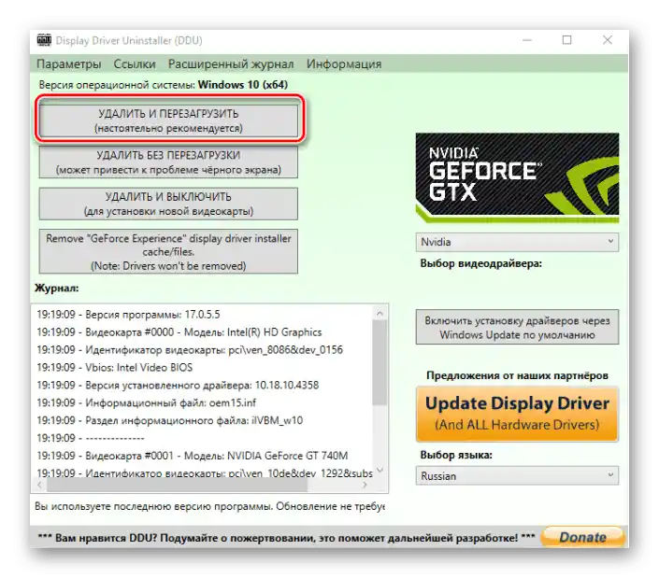Minimize the DDU window

click(527, 40)
